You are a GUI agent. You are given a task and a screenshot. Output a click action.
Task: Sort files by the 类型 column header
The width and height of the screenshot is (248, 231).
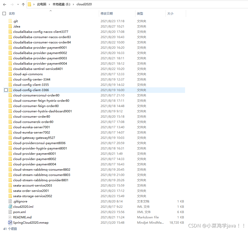[x=140, y=13]
